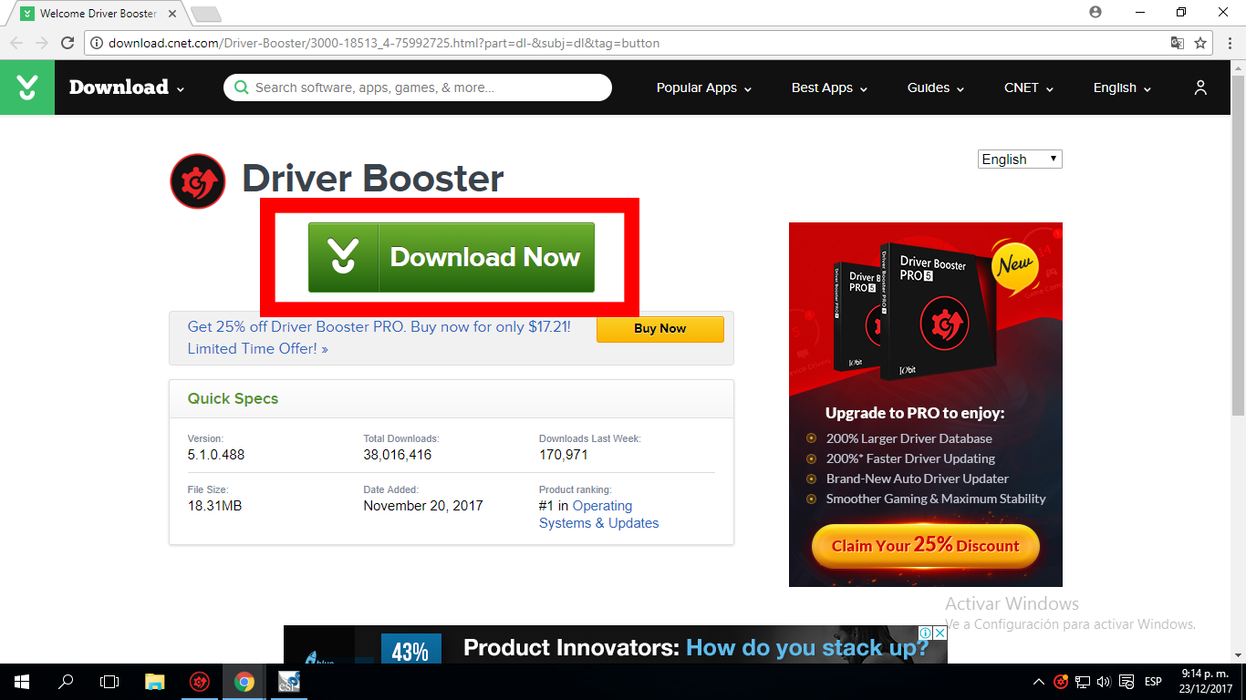1246x700 pixels.
Task: Show site information in the address bar
Action: (97, 43)
